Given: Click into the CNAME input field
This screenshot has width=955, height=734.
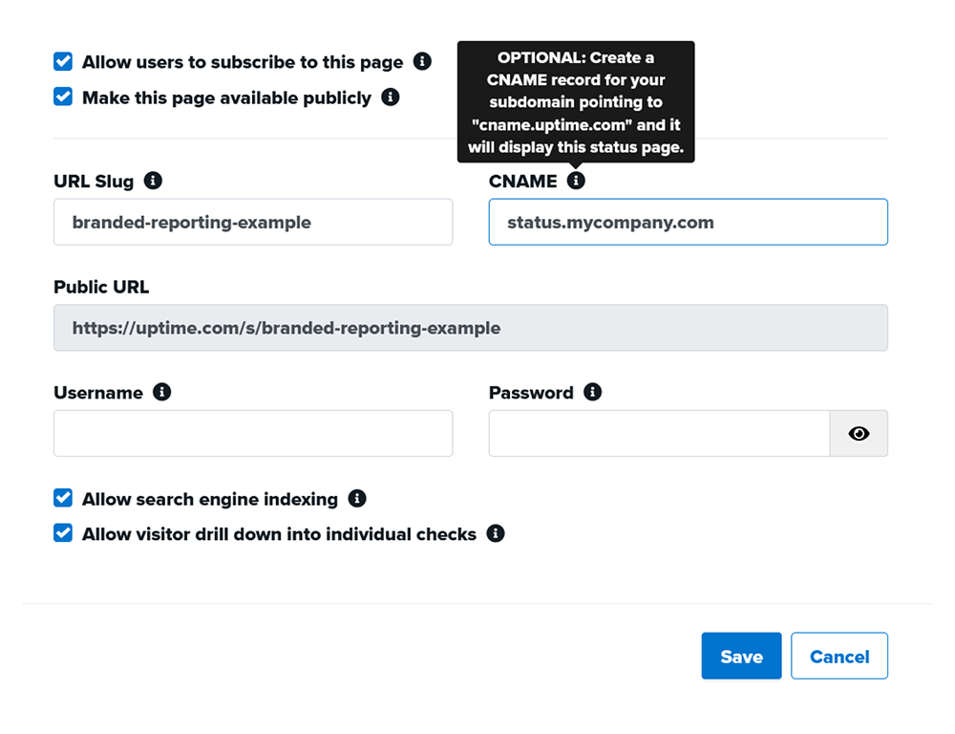Looking at the screenshot, I should (x=688, y=223).
